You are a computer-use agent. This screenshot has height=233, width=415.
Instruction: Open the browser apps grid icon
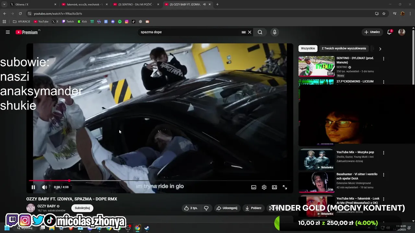pyautogui.click(x=4, y=22)
